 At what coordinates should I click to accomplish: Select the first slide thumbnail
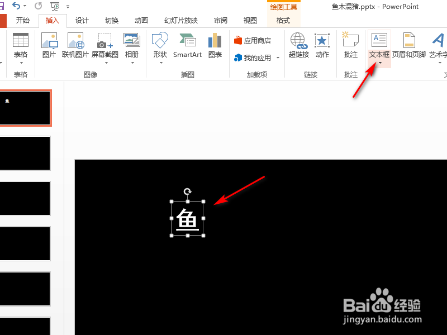(x=26, y=108)
